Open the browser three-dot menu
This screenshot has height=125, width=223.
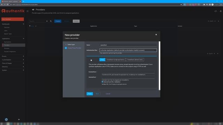pyautogui.click(x=221, y=5)
